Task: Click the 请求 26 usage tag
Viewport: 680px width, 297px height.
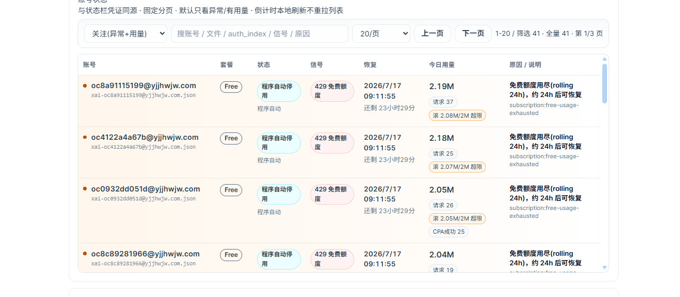Action: coord(443,205)
